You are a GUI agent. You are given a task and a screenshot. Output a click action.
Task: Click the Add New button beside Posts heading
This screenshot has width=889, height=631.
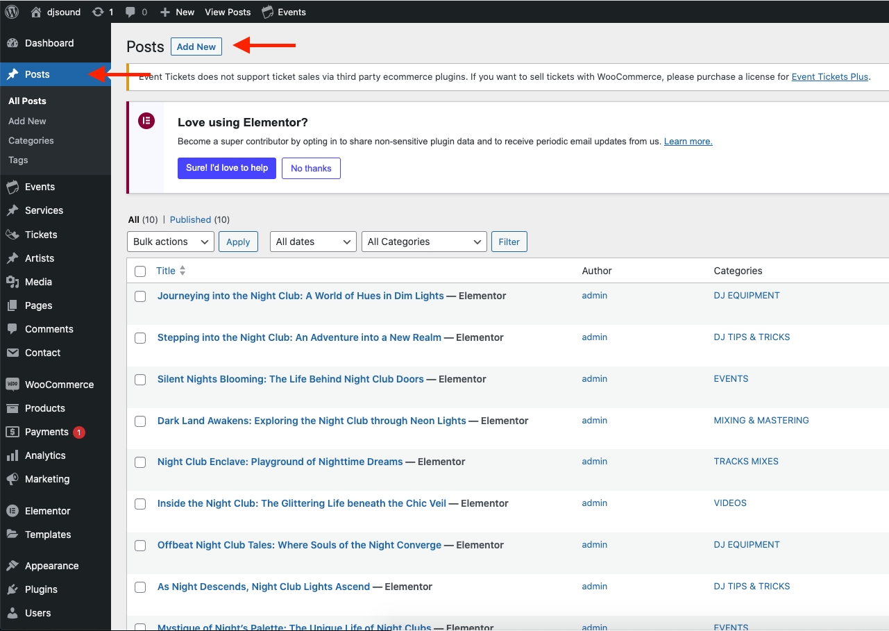pyautogui.click(x=196, y=47)
